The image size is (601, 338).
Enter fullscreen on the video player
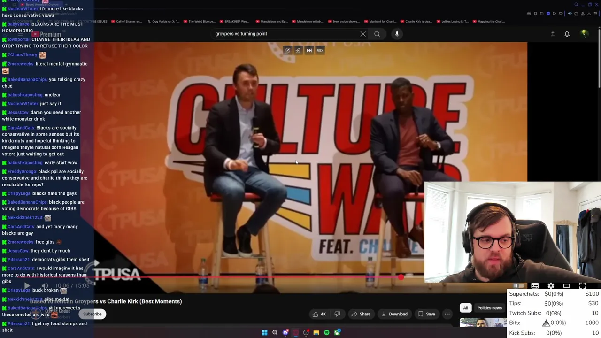tap(582, 286)
